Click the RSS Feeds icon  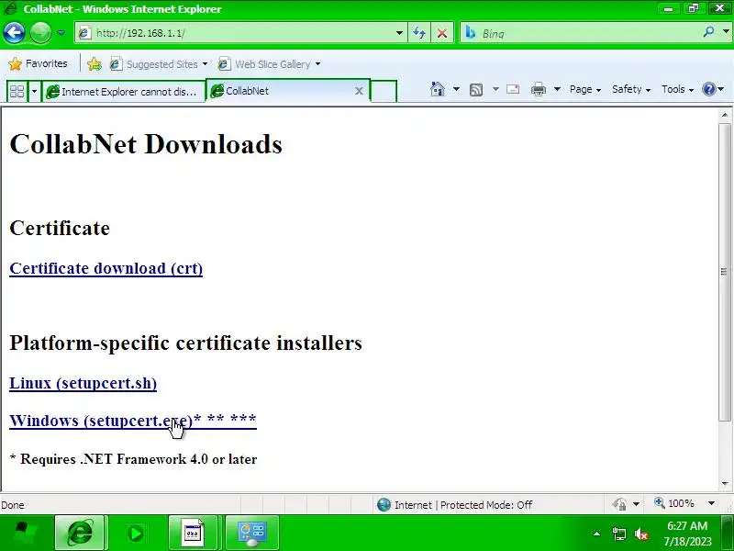pos(476,89)
